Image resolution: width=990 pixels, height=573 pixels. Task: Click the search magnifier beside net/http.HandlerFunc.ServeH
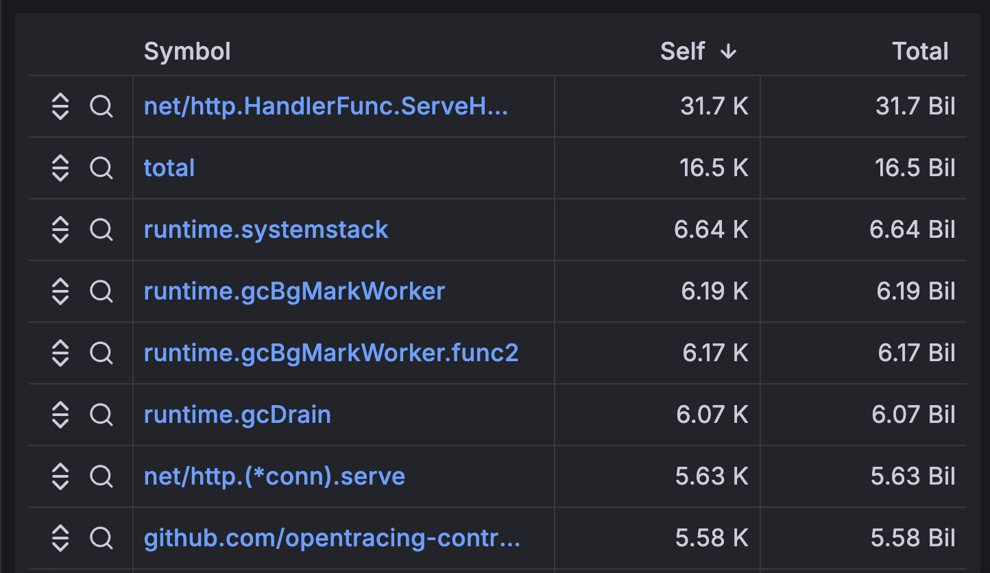point(101,106)
